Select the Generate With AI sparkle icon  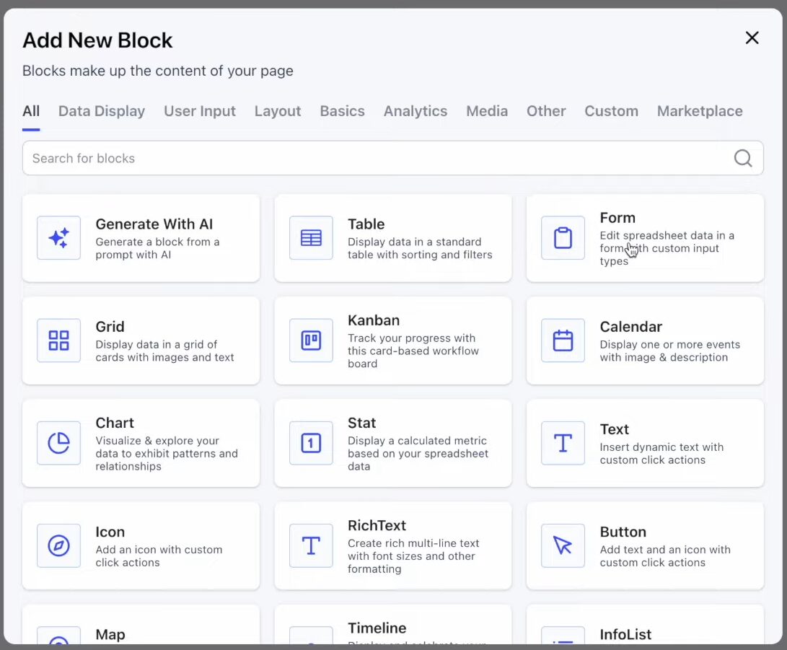(58, 238)
